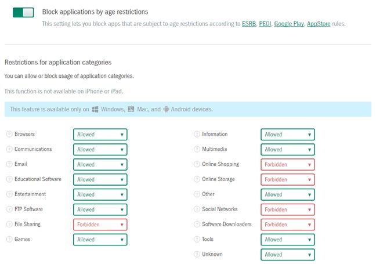
Task: Open the Communications restriction dropdown
Action: coord(100,150)
